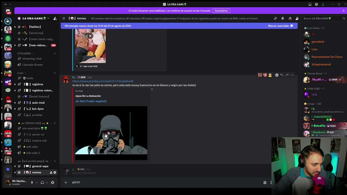Dismiss the YouTube embed preview
Image resolution: width=347 pixels, height=195 pixels.
click(152, 89)
